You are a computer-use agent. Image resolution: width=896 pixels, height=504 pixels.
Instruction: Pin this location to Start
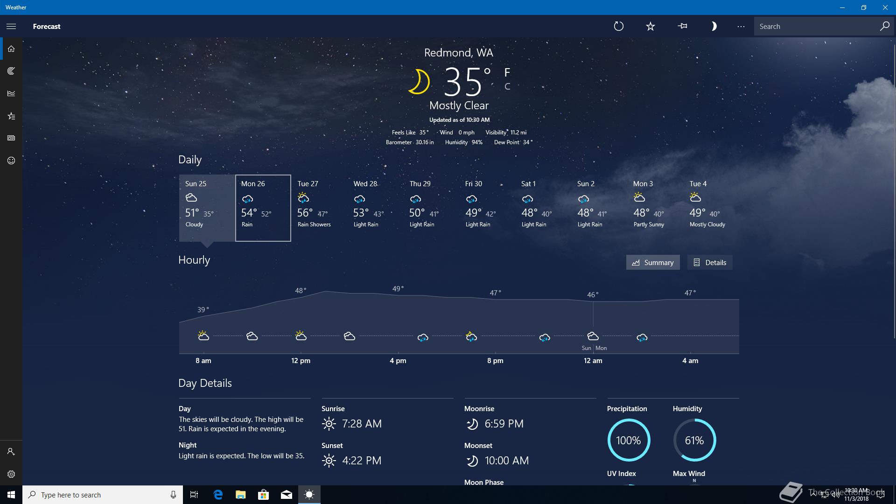[x=682, y=27]
